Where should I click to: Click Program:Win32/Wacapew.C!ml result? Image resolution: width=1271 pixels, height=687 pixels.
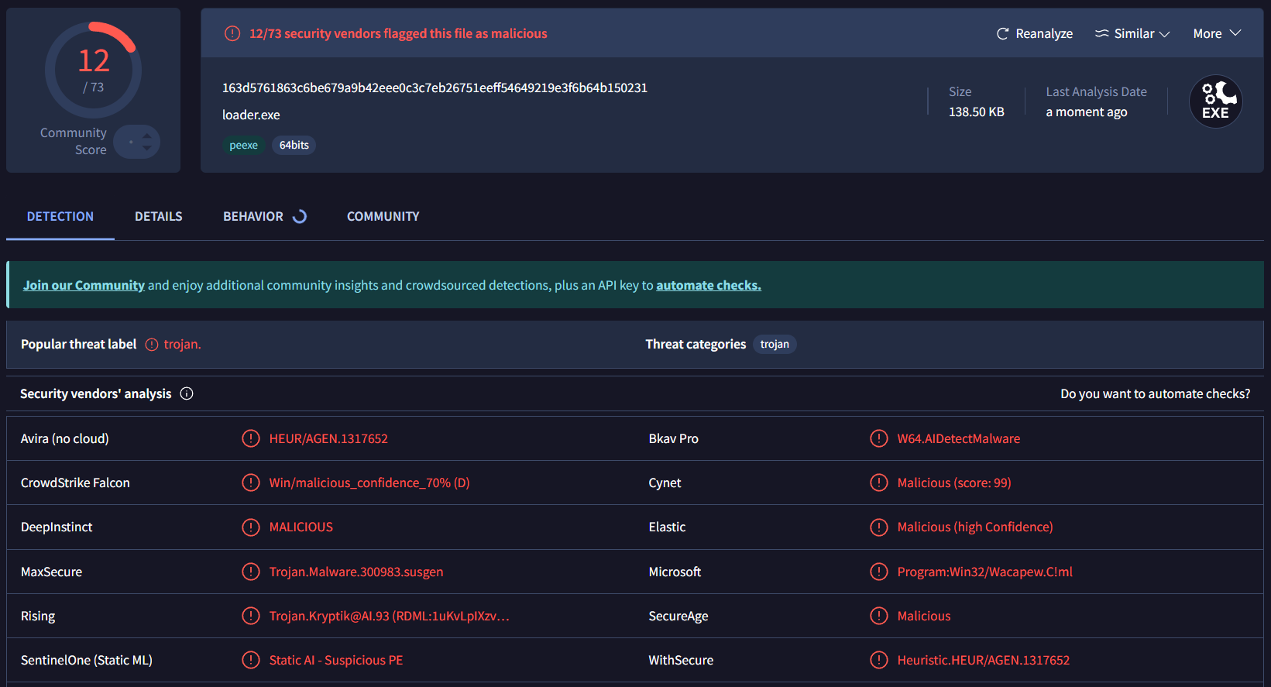[x=985, y=572]
